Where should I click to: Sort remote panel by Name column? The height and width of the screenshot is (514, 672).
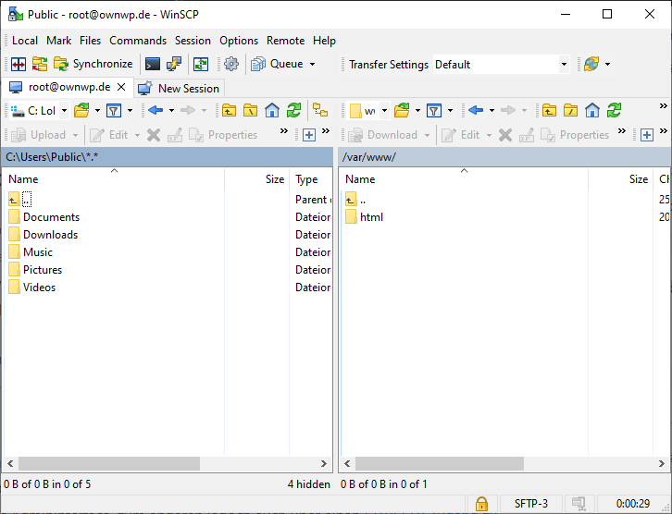[464, 179]
